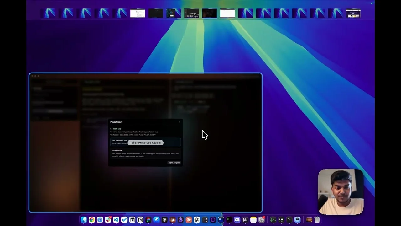This screenshot has width=401, height=226.
Task: Close the Project ready dialog
Action: [x=180, y=122]
